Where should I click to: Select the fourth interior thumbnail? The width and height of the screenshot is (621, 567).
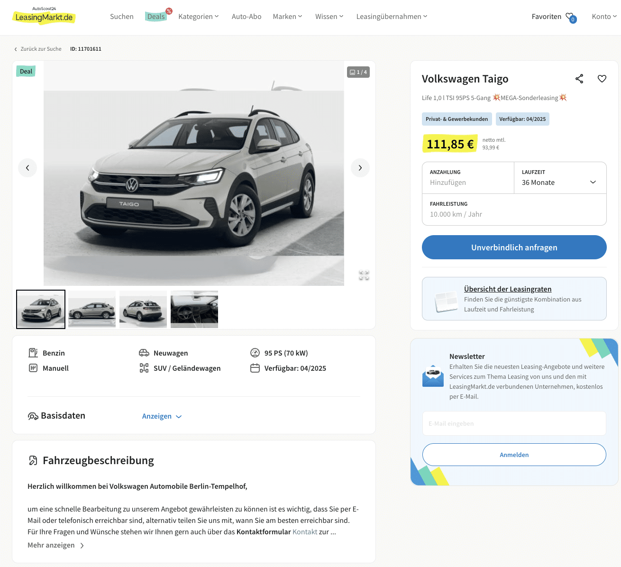coord(194,309)
